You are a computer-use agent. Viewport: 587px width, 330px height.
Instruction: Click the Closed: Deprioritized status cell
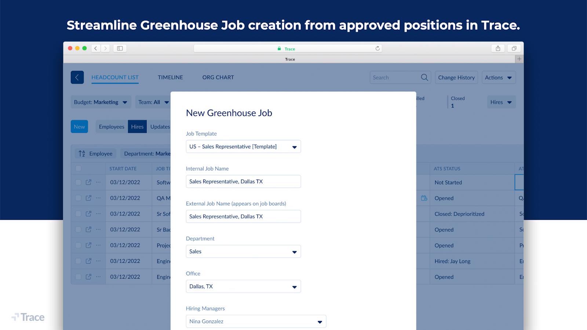(472, 214)
